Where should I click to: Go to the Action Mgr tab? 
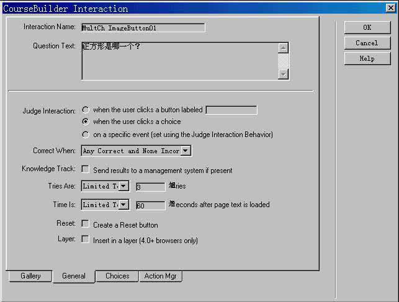[160, 276]
